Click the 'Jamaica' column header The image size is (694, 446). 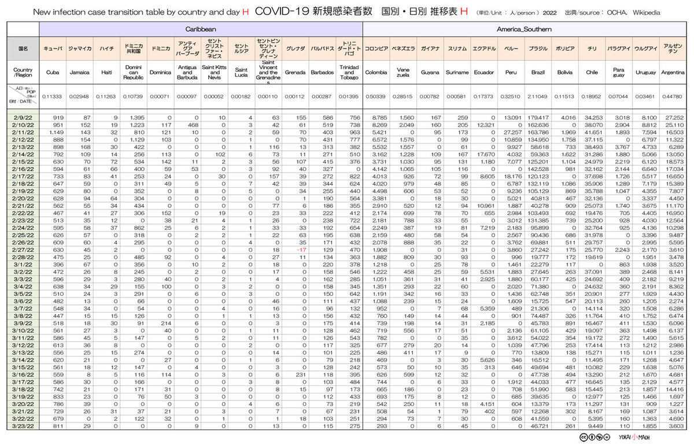(x=79, y=73)
